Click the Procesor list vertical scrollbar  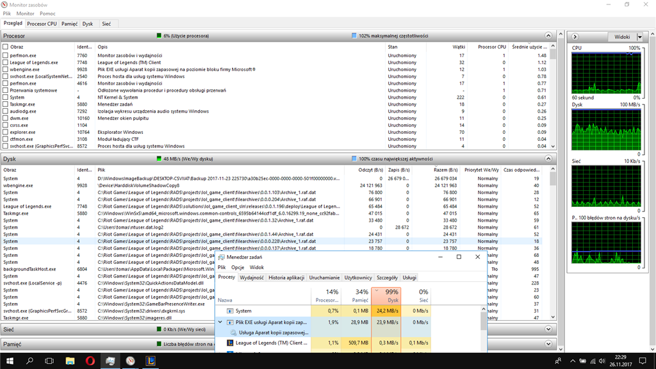[x=553, y=96]
